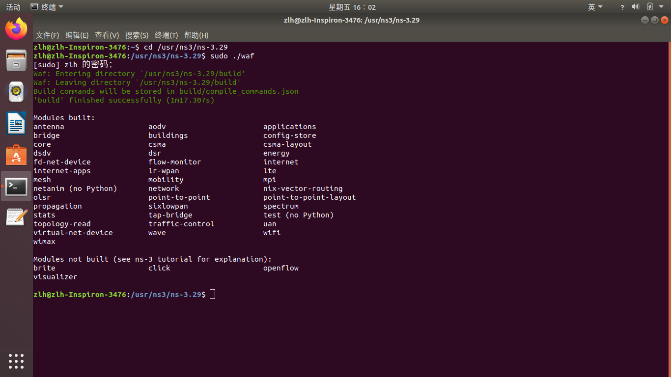Expand the system menu arrow at top right
Viewport: 671px width, 377px height.
click(x=661, y=7)
